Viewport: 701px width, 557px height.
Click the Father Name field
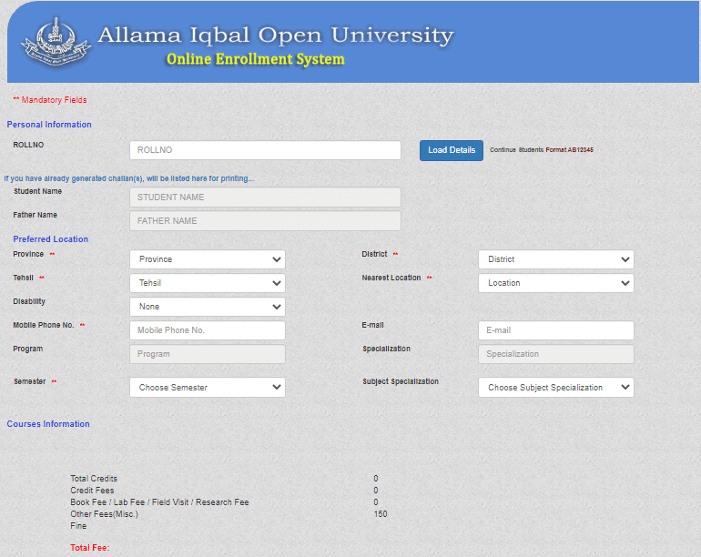pyautogui.click(x=265, y=221)
